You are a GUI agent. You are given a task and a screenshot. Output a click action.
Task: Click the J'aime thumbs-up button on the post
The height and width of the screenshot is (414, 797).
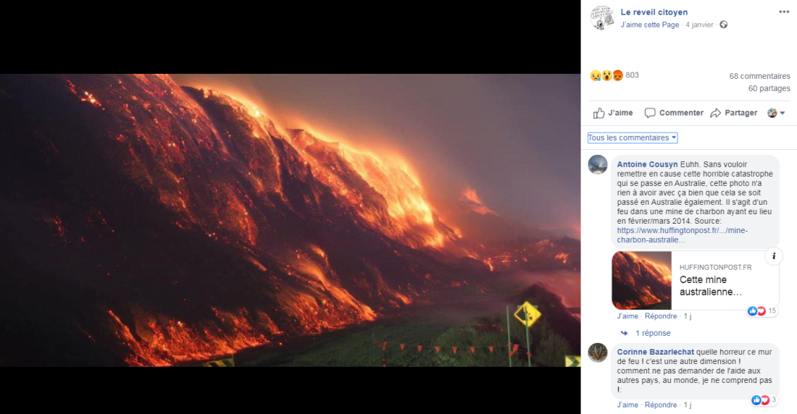613,113
